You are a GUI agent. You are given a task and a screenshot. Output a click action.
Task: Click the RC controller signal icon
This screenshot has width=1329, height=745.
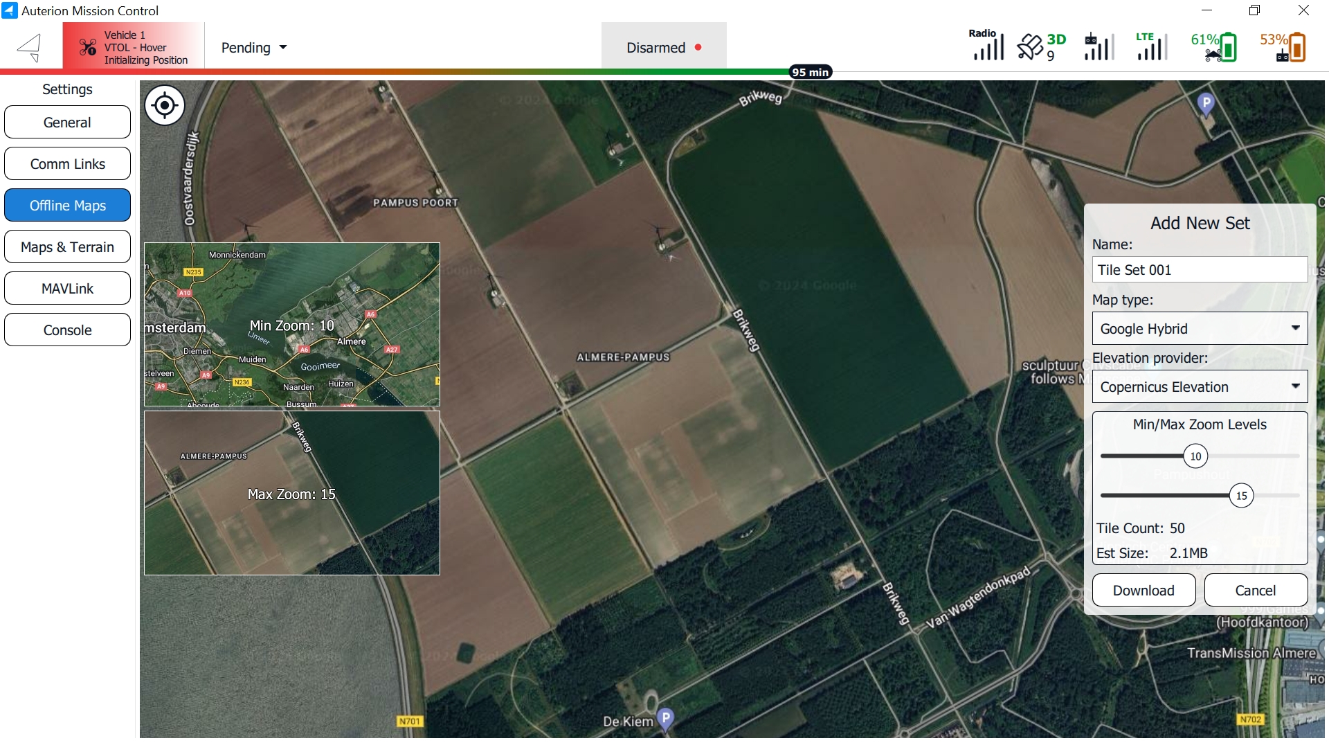point(1099,47)
